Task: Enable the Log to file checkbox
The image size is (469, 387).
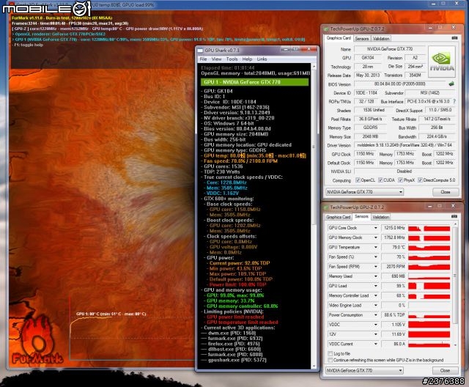Action: [330, 353]
